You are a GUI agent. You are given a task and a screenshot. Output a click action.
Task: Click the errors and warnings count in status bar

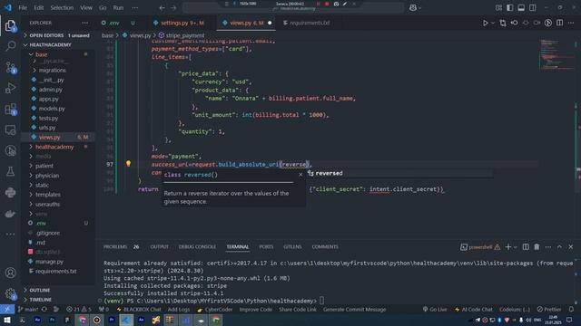tap(79, 309)
